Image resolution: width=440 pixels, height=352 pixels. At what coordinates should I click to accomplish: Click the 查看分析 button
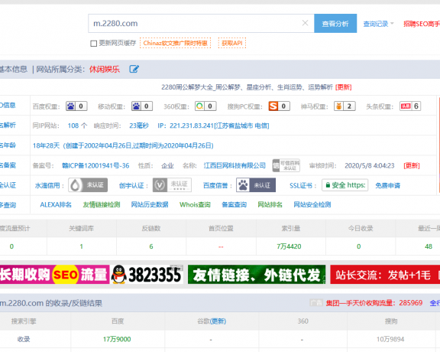[x=335, y=23]
